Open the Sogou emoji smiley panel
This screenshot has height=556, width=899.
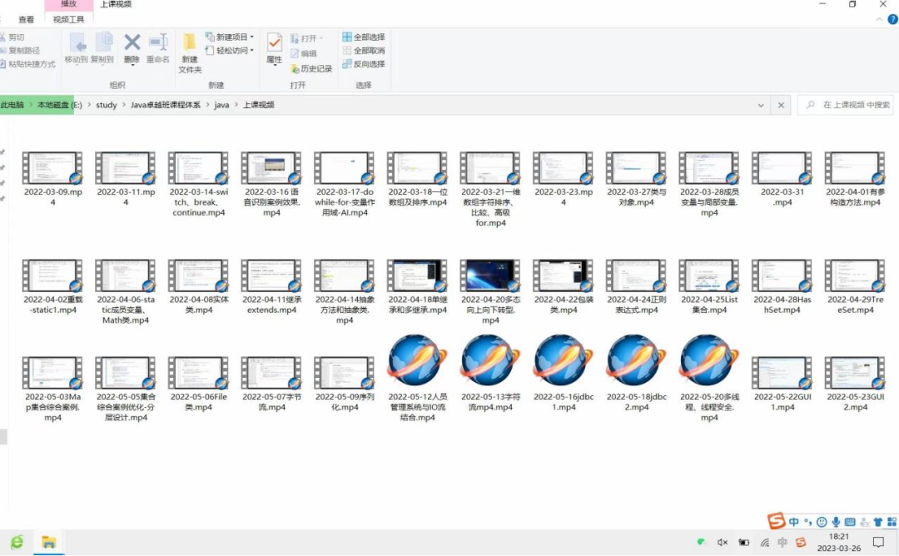point(822,522)
